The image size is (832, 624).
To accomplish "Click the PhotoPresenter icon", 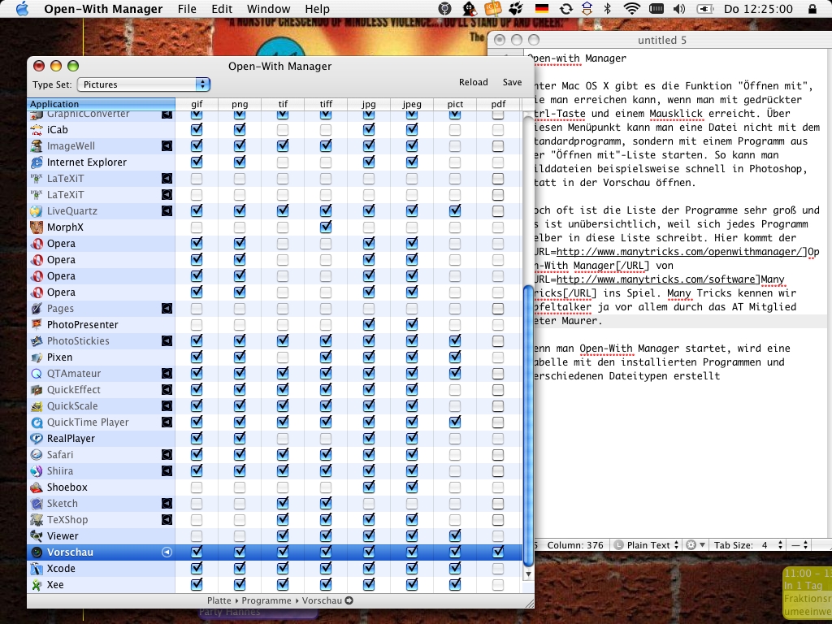I will [37, 325].
